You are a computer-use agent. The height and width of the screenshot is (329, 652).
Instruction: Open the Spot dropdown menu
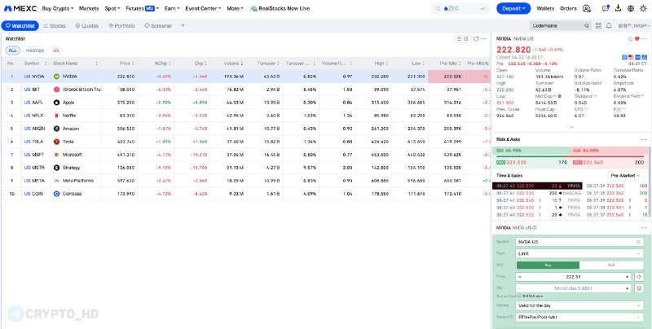pyautogui.click(x=112, y=8)
